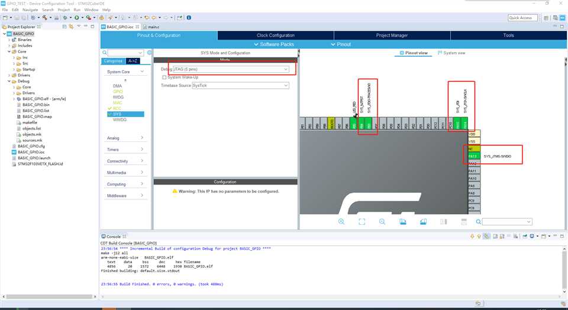Select GPIO in System Core list
The width and height of the screenshot is (568, 310).
(118, 92)
